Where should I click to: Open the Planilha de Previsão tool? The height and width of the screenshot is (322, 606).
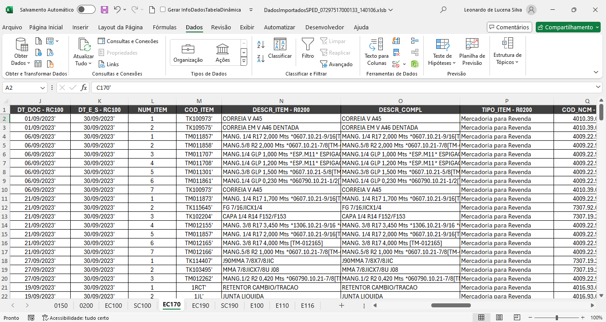(x=472, y=44)
